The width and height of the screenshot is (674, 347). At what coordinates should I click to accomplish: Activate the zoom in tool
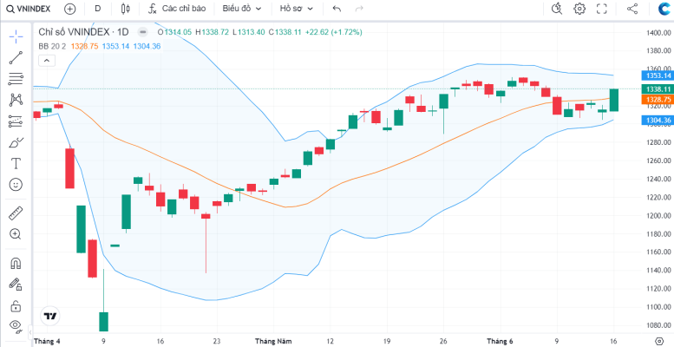tap(16, 234)
